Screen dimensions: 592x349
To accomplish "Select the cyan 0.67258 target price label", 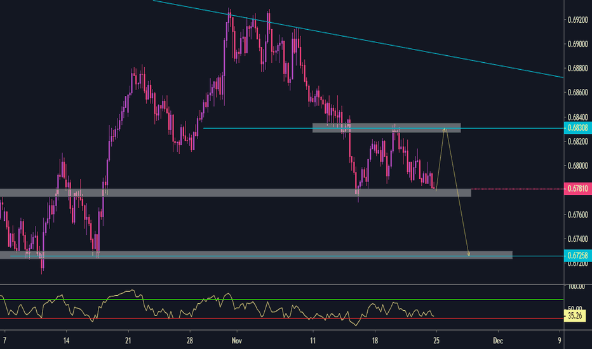I will 577,256.
